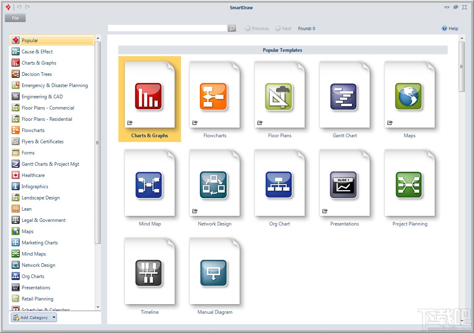Open the Project Planning template tile

[410, 187]
